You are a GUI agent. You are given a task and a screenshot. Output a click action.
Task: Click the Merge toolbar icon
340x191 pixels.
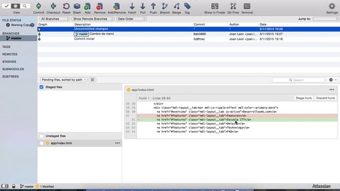176,8
